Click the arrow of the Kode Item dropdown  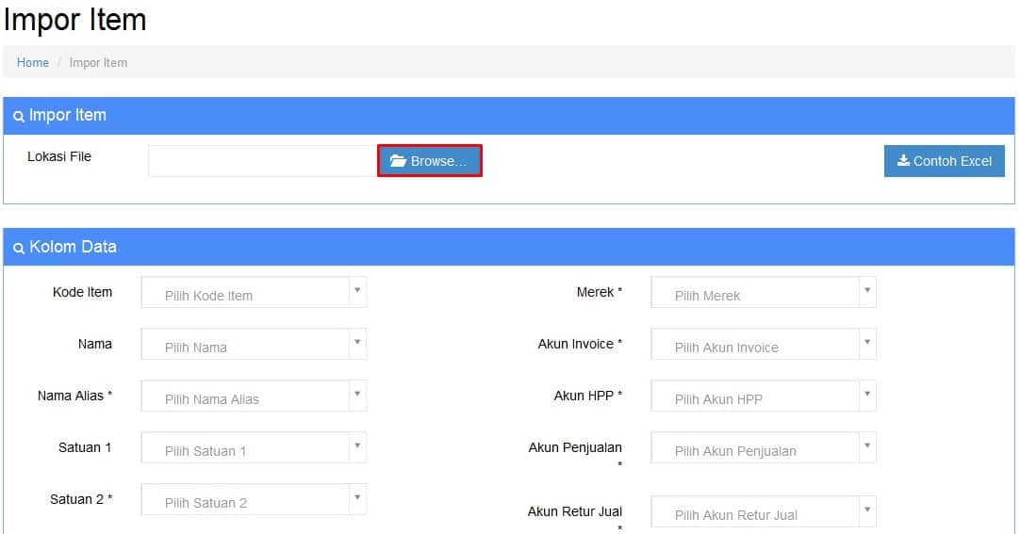pos(356,291)
